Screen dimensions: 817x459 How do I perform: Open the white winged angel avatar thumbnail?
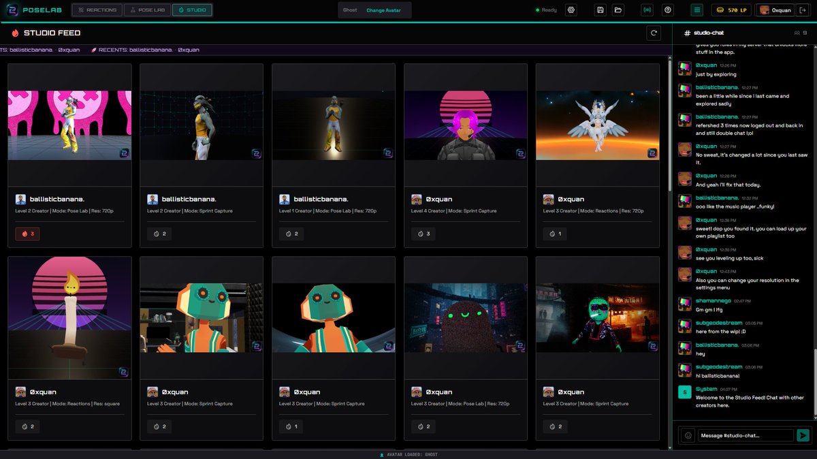[598, 125]
